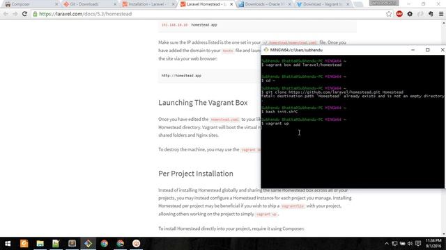Image resolution: width=446 pixels, height=250 pixels.
Task: Open the second Chrome taskbar icon
Action: [121, 244]
